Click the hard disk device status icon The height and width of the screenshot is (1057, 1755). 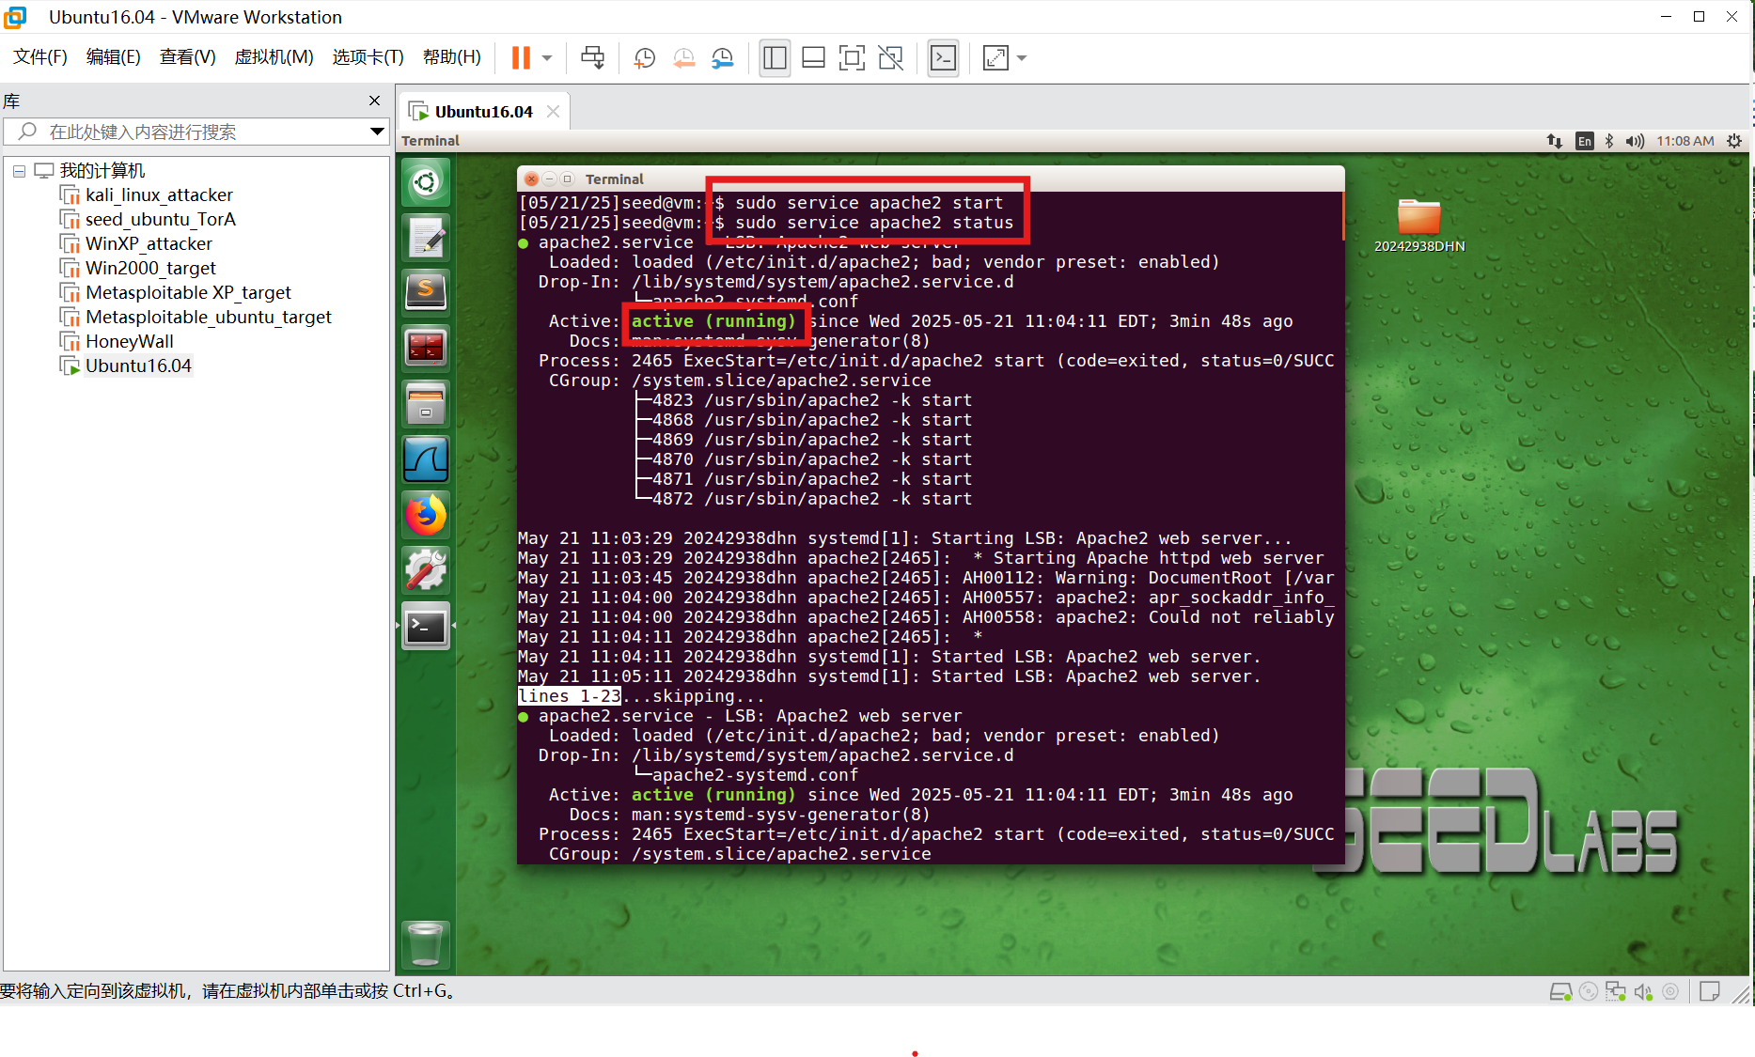1560,991
